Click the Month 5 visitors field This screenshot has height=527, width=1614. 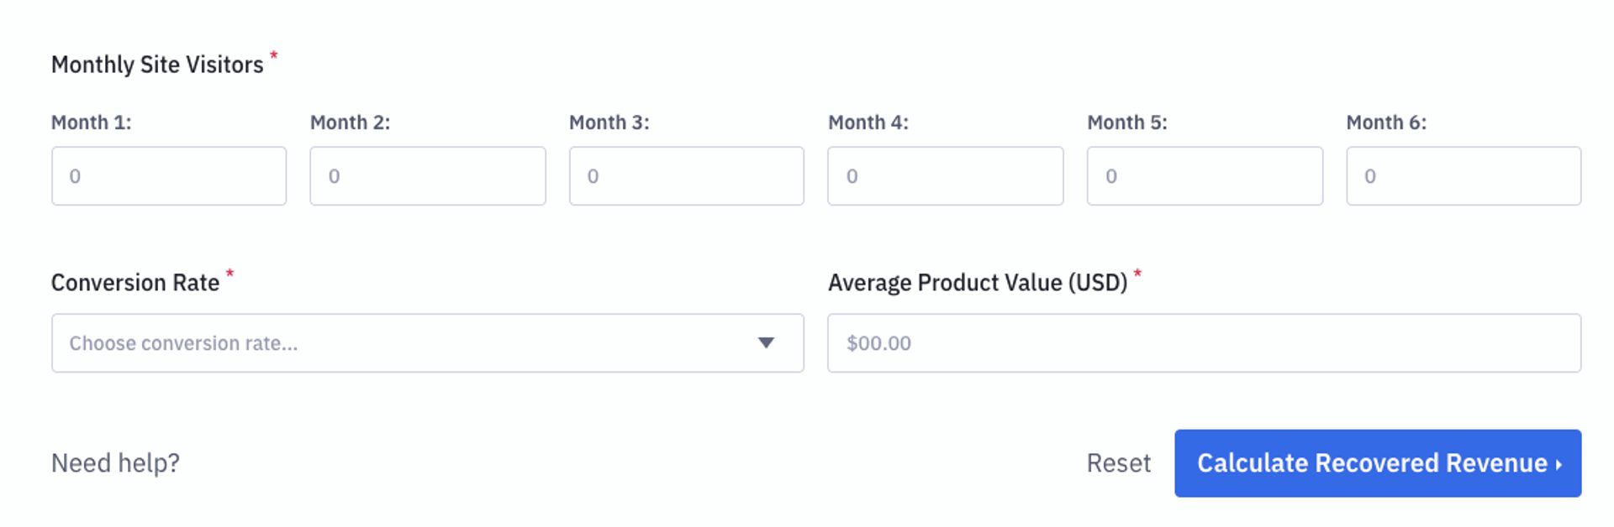pos(1204,175)
